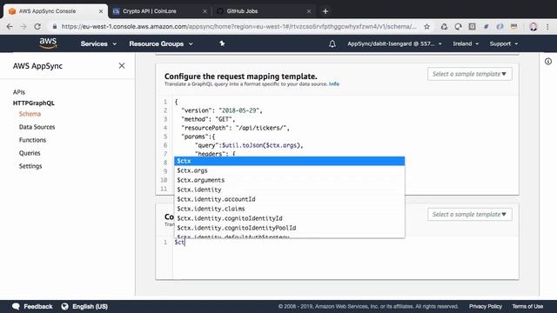Open the Chrome profile avatar
This screenshot has width=557, height=313.
point(534,27)
